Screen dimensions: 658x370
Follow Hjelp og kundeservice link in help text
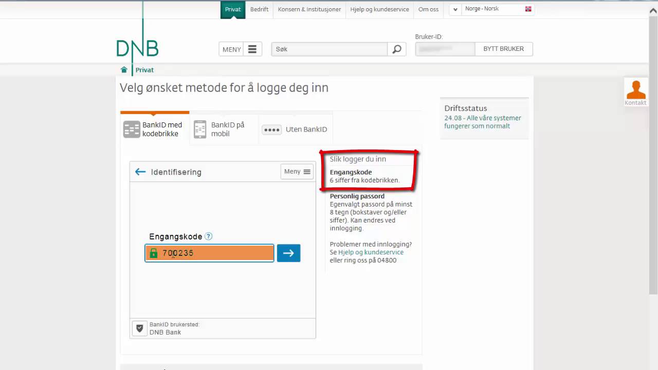[371, 252]
